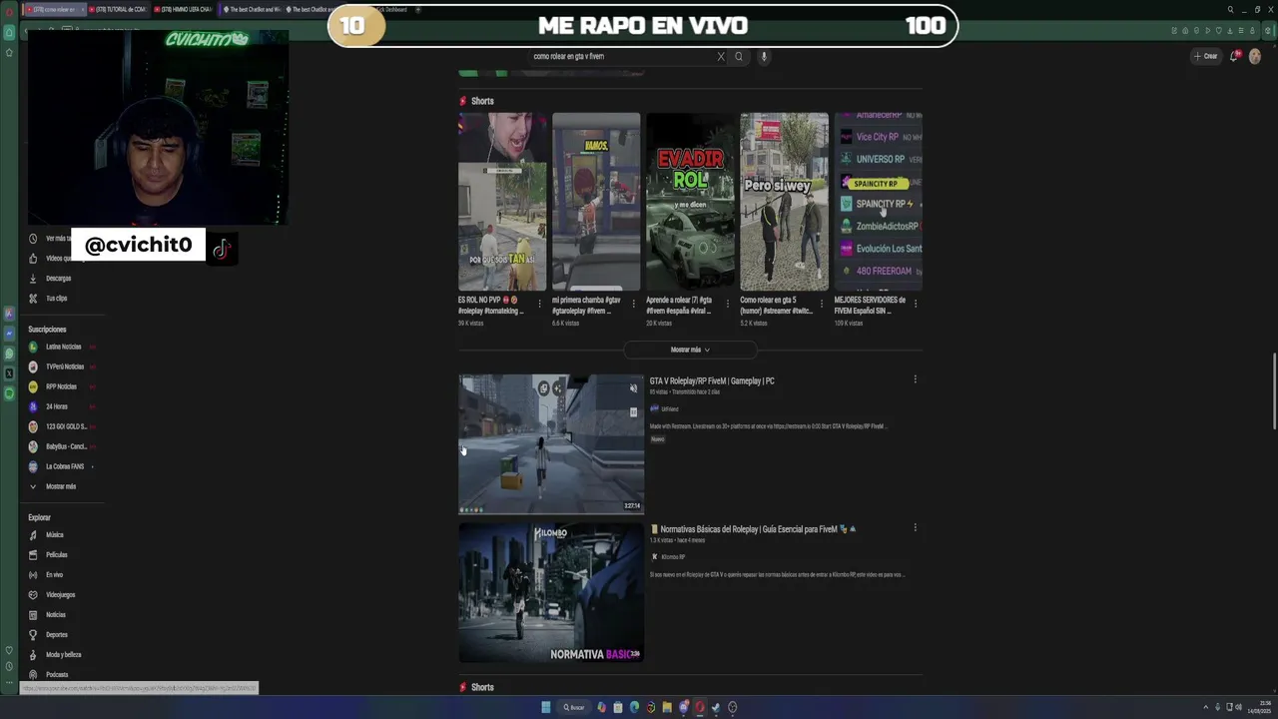Open GTA V Roleplay/RP FiveM video title
Viewport: 1278px width, 719px height.
tap(712, 380)
